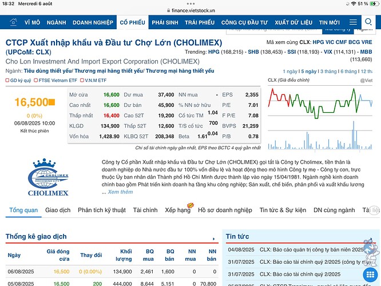Screen dimensions: 381x286
Task: Open the CÔNG CỤ ĐẦU TƯ menu
Action: [x=244, y=22]
